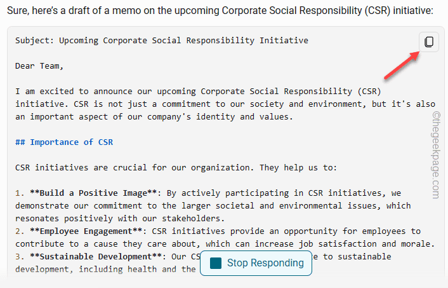
Task: Click the thegeekpage.com watermark text
Action: click(435, 153)
